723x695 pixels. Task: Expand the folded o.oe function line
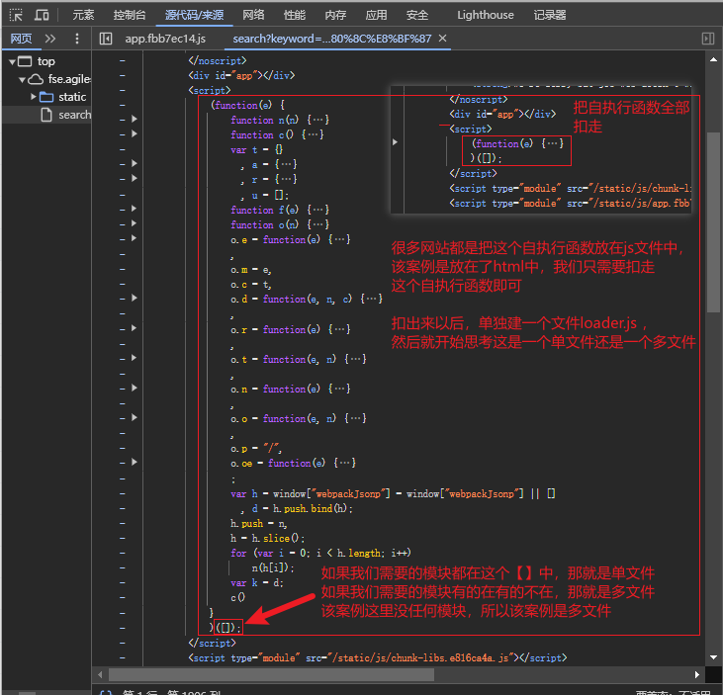pos(135,462)
